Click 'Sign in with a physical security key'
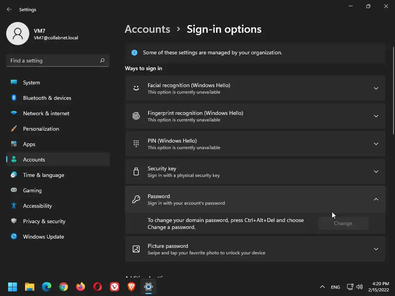 pos(184,175)
